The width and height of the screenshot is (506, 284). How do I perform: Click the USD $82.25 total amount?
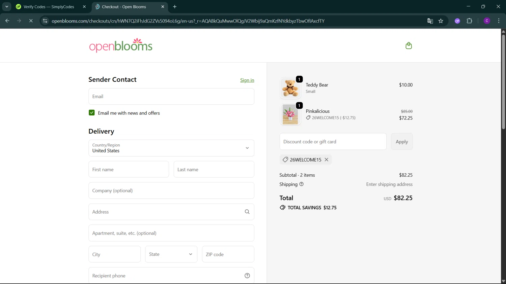(398, 198)
